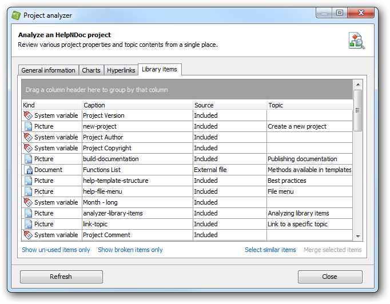Screen dimensions: 390x304
Task: Click the Link to a specific topic cell
Action: tap(310, 224)
